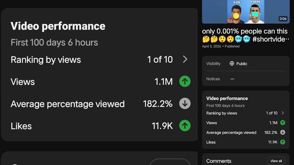
Task: Click '1.1M' views value in large panel
Action: tap(163, 82)
